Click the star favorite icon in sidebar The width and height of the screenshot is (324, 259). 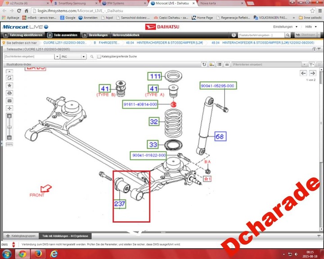[x=9, y=85]
